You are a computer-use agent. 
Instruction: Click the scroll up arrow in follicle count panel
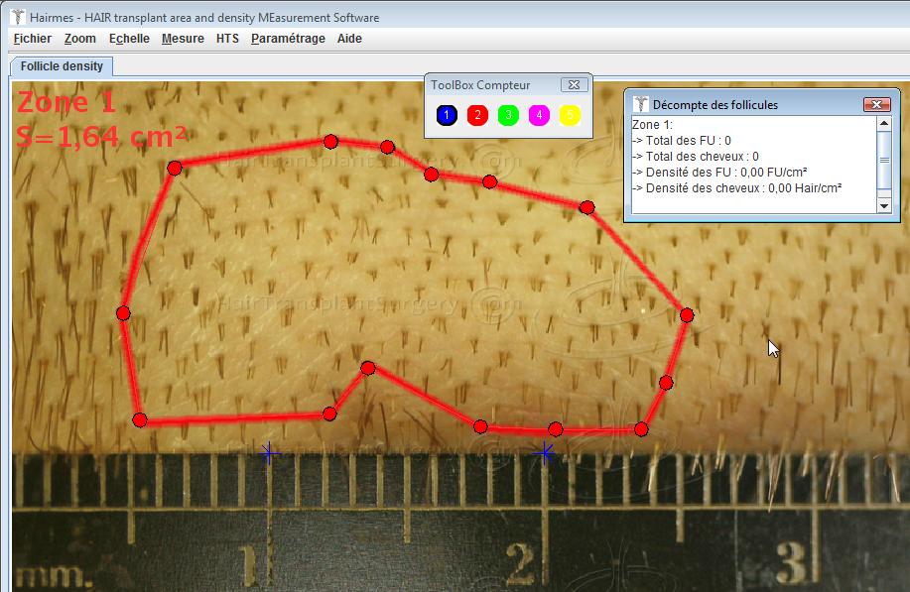click(884, 123)
